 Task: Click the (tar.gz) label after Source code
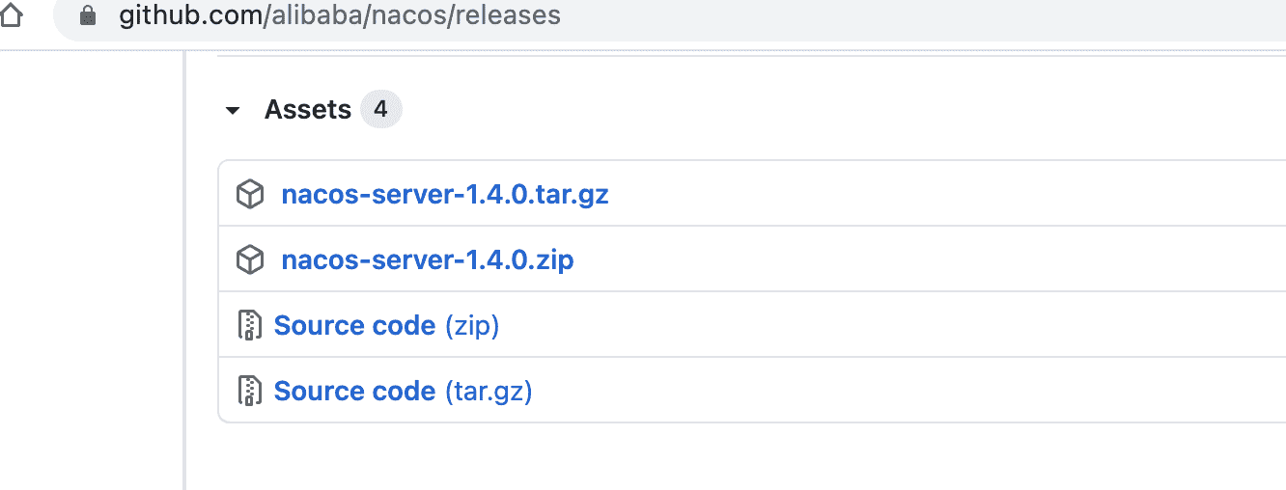pos(489,392)
